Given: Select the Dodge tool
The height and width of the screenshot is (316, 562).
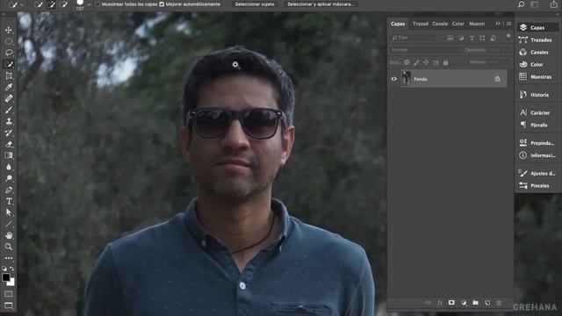Looking at the screenshot, I should 9,178.
